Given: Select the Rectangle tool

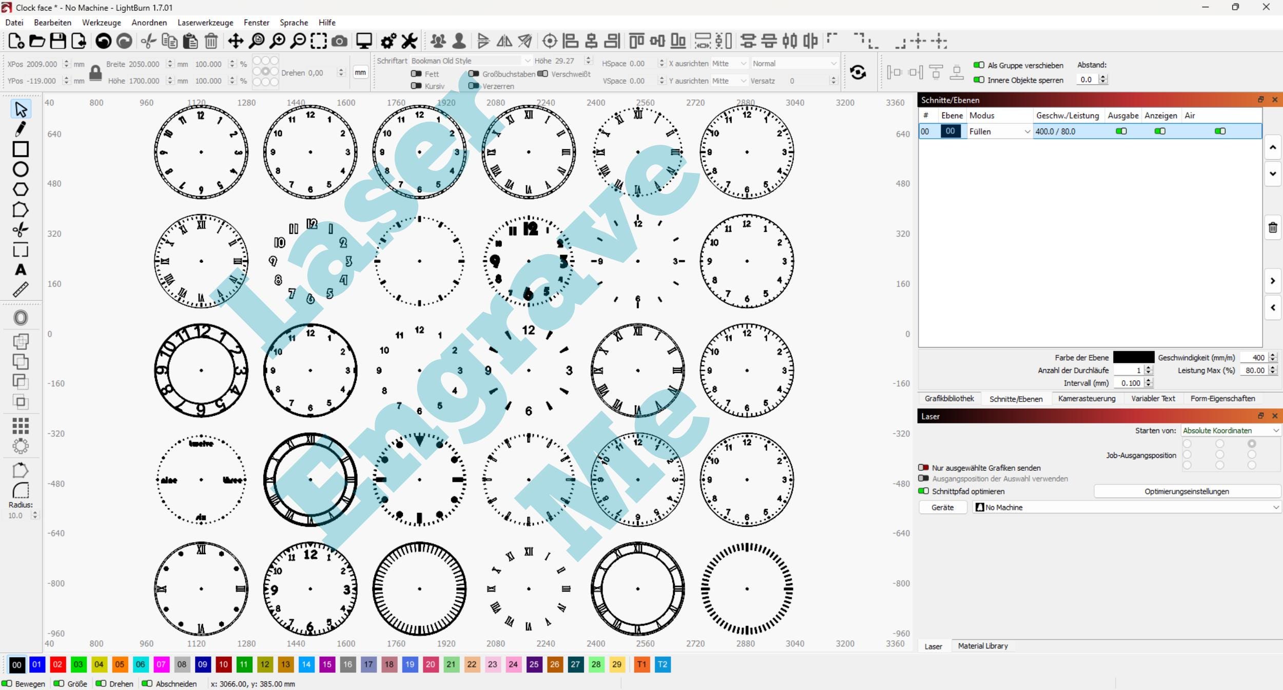Looking at the screenshot, I should [x=21, y=149].
